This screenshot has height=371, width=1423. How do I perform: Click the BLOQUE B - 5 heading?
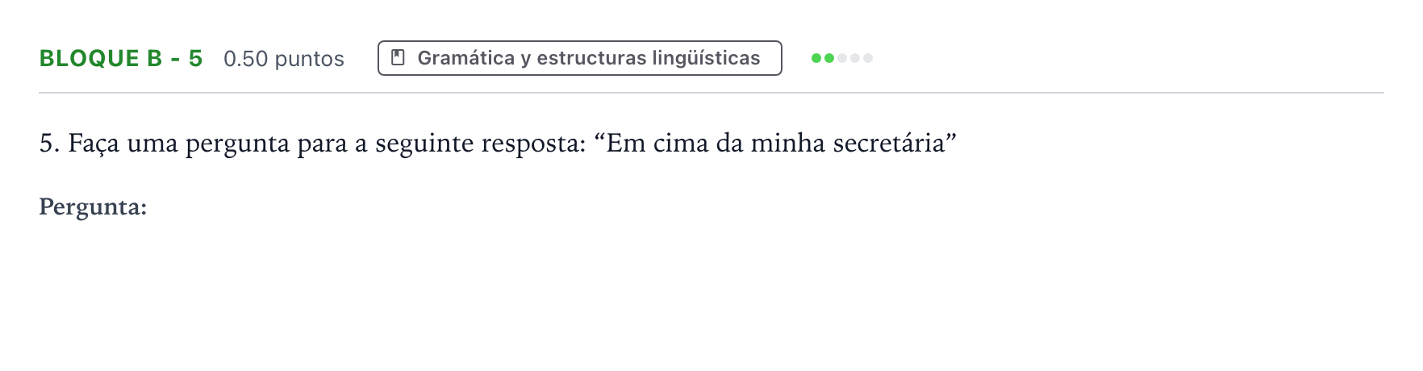pos(121,59)
